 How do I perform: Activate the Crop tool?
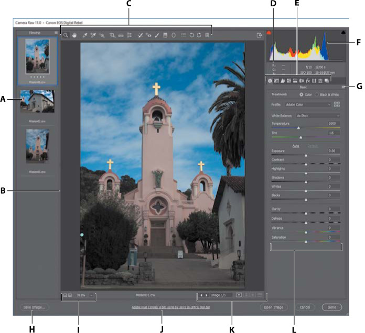pos(112,36)
